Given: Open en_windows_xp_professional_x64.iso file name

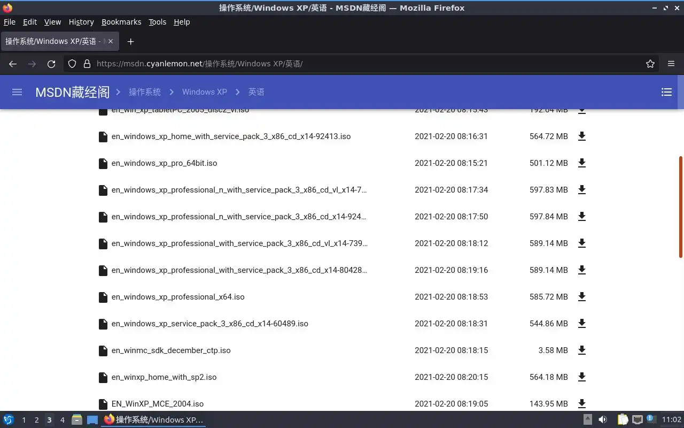Looking at the screenshot, I should [x=178, y=297].
